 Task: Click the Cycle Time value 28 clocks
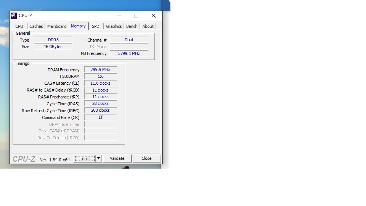pyautogui.click(x=100, y=103)
